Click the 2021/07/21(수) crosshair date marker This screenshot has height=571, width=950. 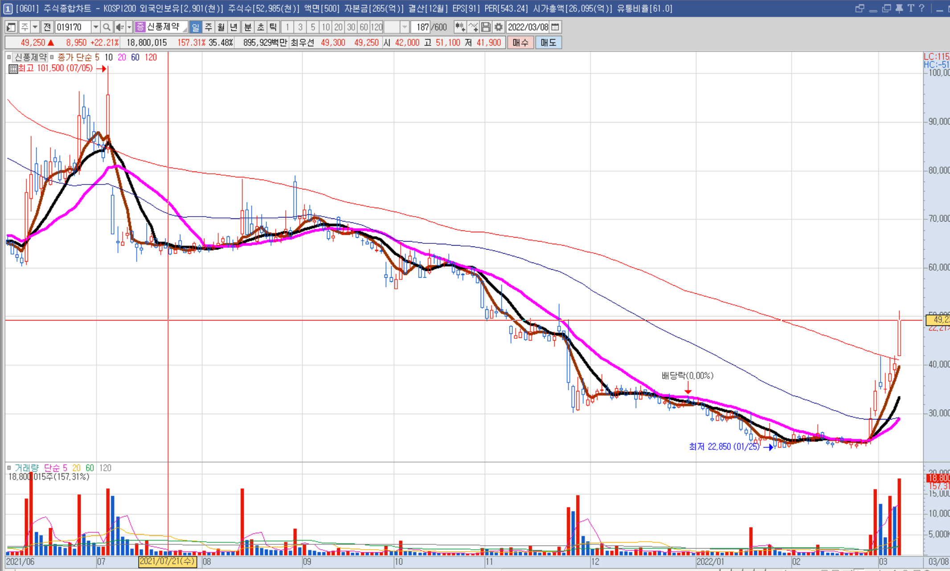pyautogui.click(x=168, y=561)
